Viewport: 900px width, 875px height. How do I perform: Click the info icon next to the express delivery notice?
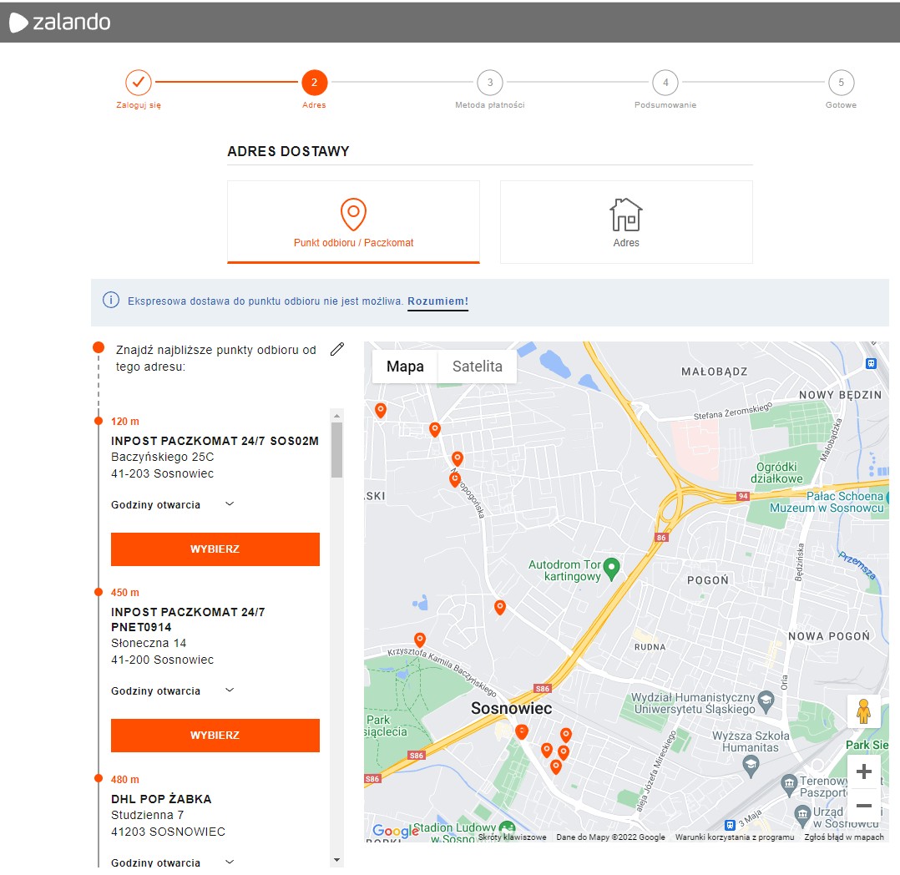[110, 300]
